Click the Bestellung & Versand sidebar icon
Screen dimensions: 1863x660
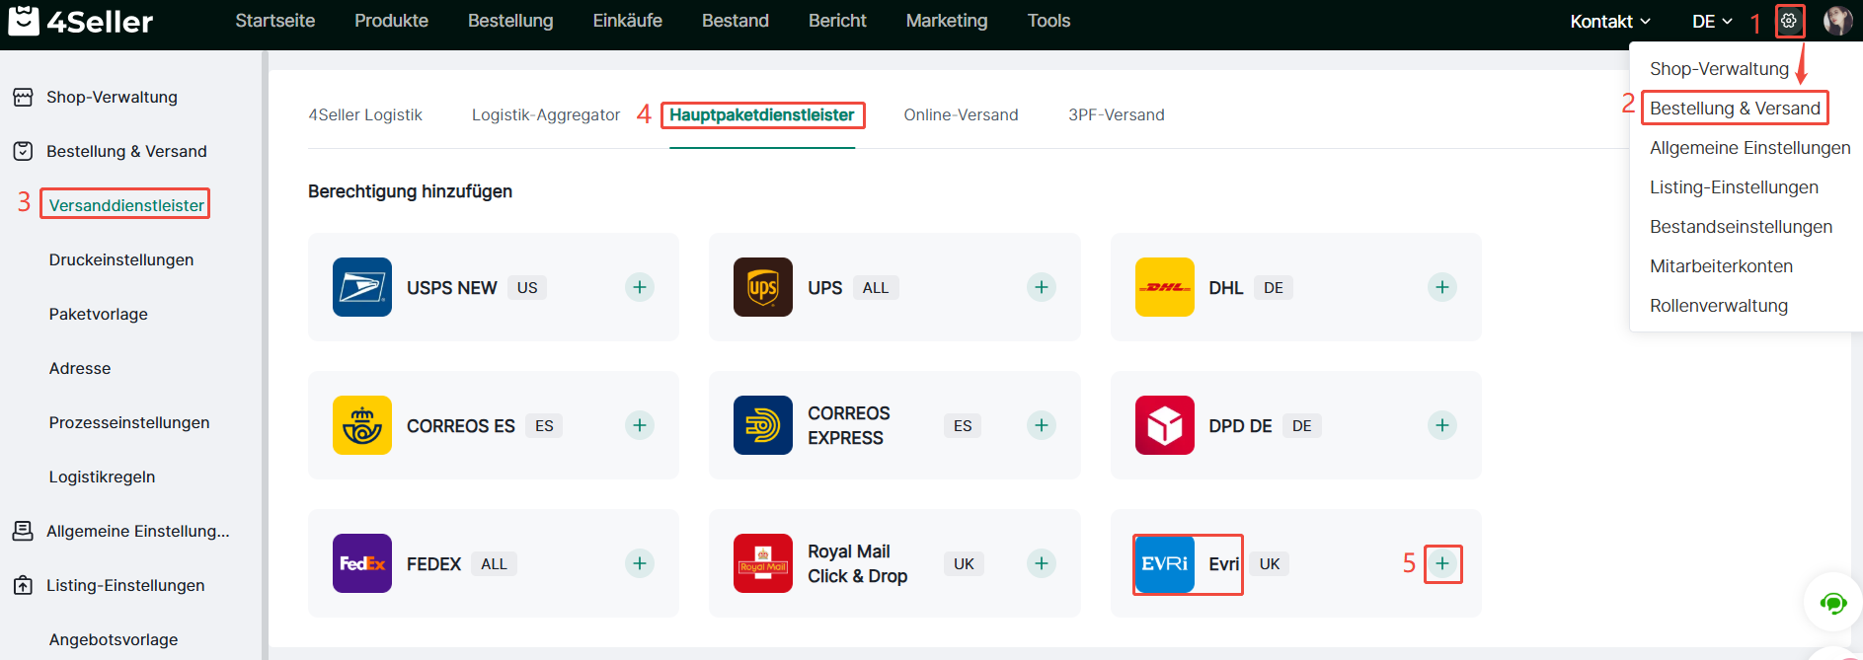pos(23,151)
